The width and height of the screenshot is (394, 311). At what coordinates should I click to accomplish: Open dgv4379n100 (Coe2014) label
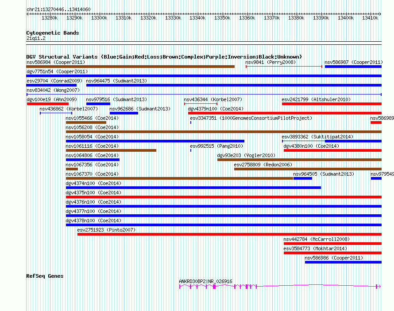[216, 109]
